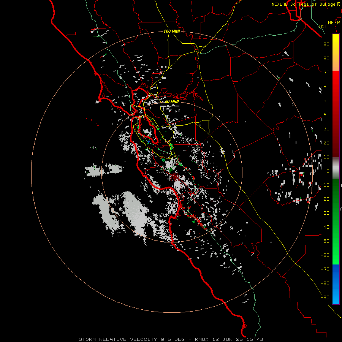Click the scale value "-30"
The width and height of the screenshot is (342, 342).
[x=325, y=213]
